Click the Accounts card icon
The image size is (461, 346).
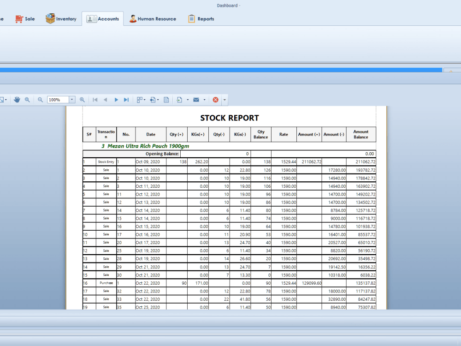[91, 19]
